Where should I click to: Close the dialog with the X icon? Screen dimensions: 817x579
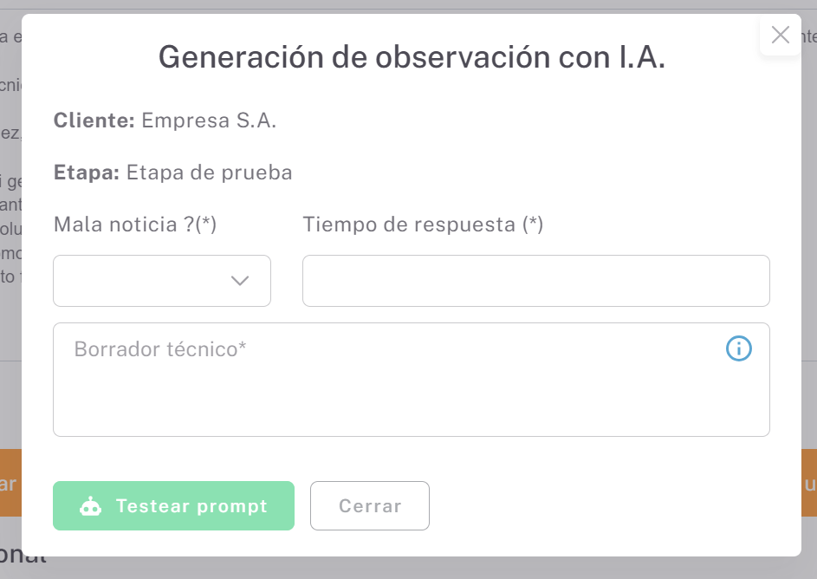pyautogui.click(x=780, y=35)
